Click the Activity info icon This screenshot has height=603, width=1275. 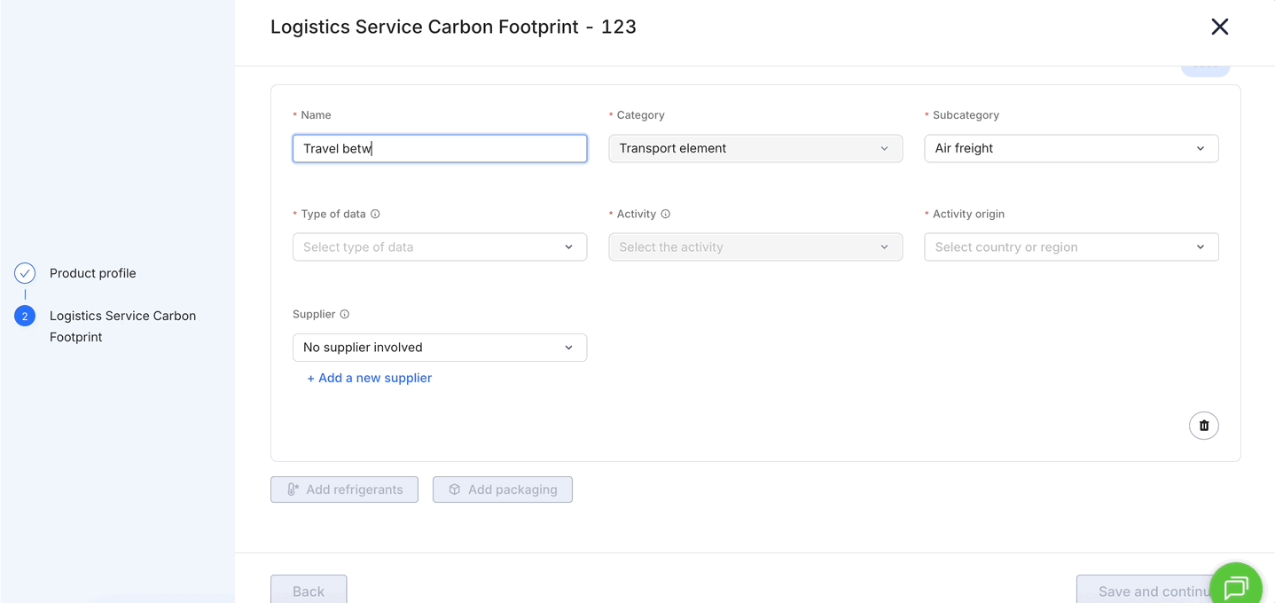[665, 214]
